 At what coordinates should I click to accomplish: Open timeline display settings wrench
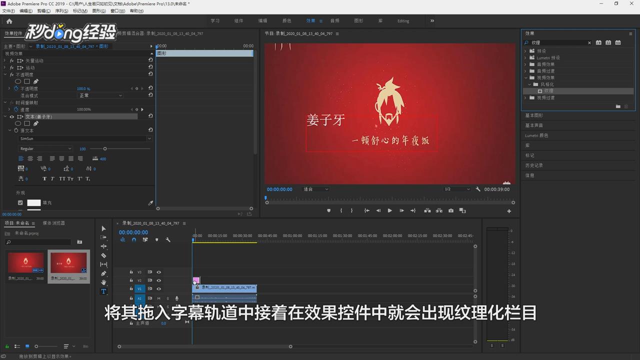(x=168, y=240)
